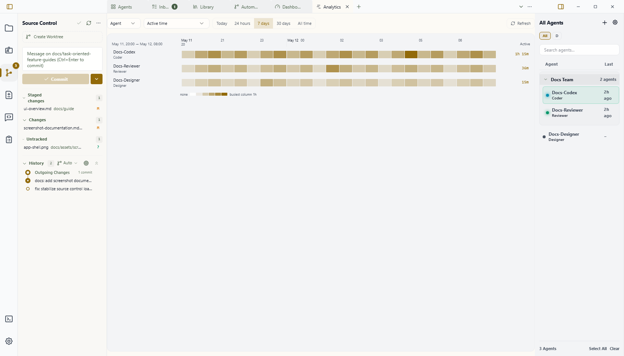The height and width of the screenshot is (356, 624).
Task: Click the darkest legend swatch near busiest column
Action: tap(224, 95)
